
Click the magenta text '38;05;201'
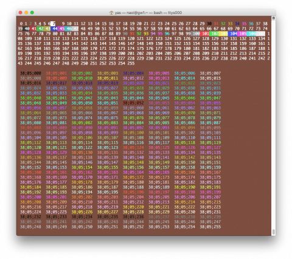tap(56, 197)
